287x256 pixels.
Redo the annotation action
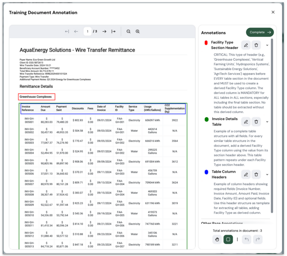click(258, 240)
